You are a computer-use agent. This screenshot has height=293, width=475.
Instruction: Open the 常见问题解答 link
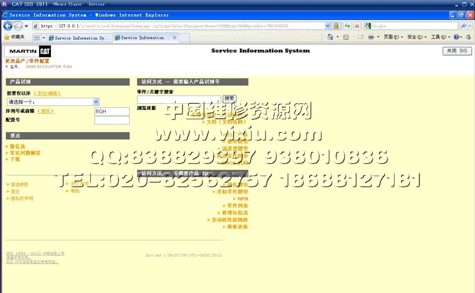25,153
